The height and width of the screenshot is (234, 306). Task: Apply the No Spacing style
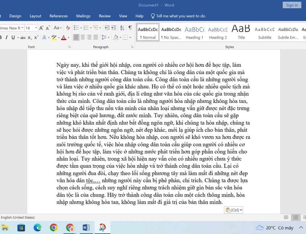[171, 33]
